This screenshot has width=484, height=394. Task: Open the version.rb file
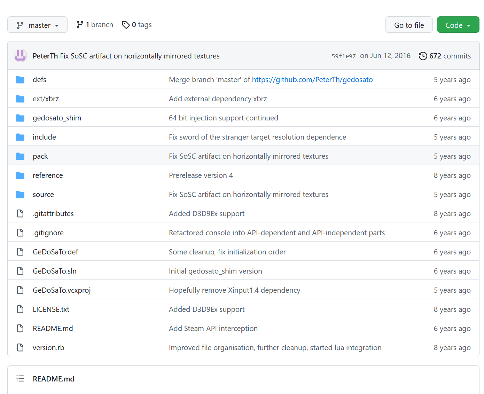pyautogui.click(x=48, y=348)
